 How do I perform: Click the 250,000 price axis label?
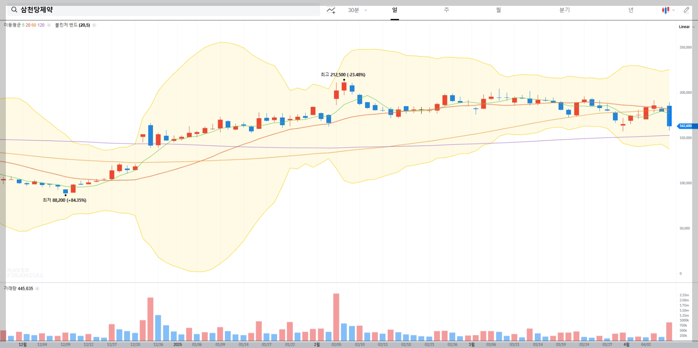686,47
